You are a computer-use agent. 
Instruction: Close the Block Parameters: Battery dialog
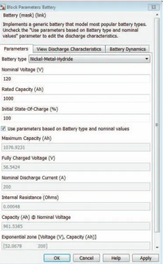(x=153, y=7)
